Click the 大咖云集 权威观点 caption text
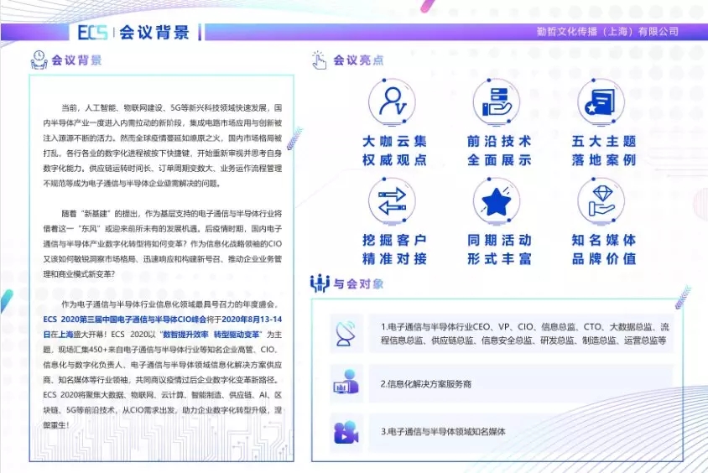708x473 pixels. [394, 151]
